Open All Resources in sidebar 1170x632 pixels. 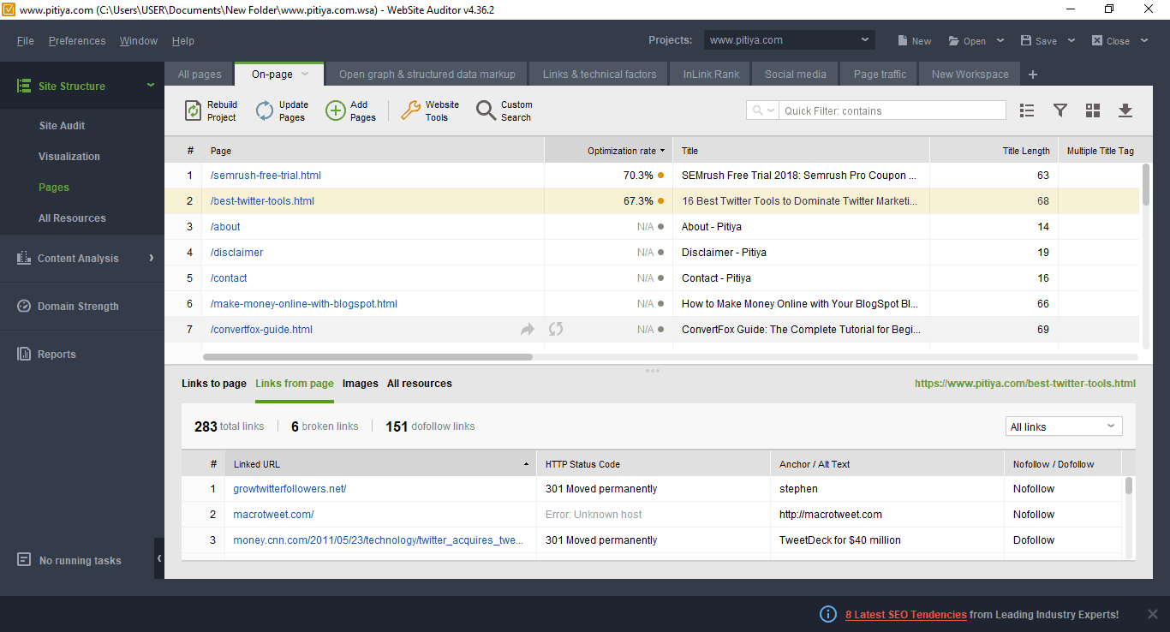click(72, 218)
